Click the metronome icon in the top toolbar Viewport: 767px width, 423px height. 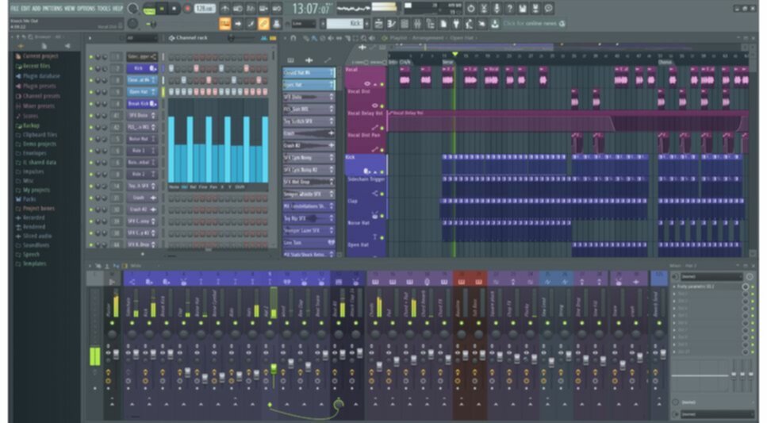click(x=225, y=9)
